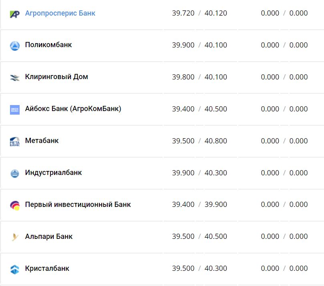The width and height of the screenshot is (324, 286).
Task: Open the Агропросперис Банк link
Action: (60, 13)
